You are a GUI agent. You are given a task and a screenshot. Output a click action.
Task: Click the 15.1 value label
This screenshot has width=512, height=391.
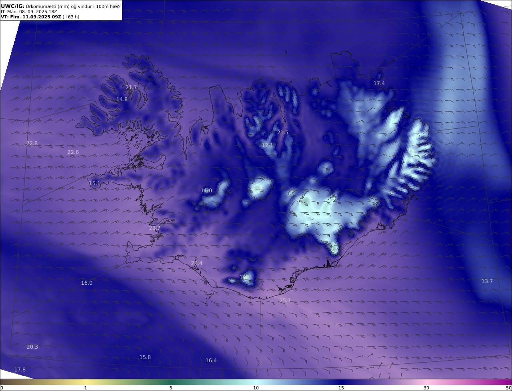click(95, 183)
